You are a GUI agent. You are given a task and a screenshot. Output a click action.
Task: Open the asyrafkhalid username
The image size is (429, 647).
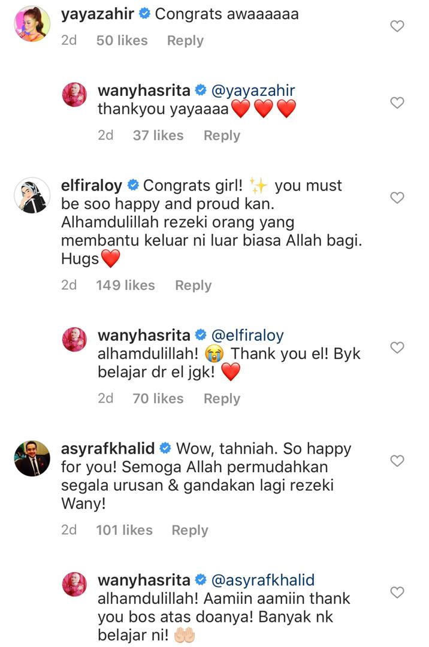(x=108, y=448)
